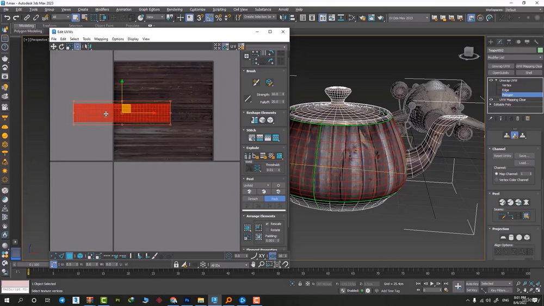The height and width of the screenshot is (306, 544).
Task: Click the Box Map projection icon
Action: 527,238
